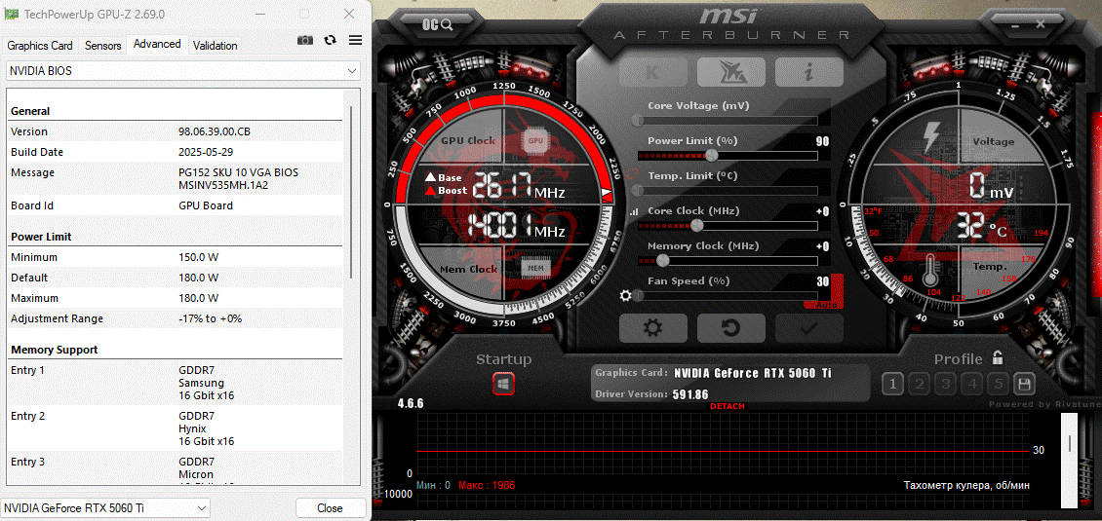Open the Validation tab

(216, 46)
